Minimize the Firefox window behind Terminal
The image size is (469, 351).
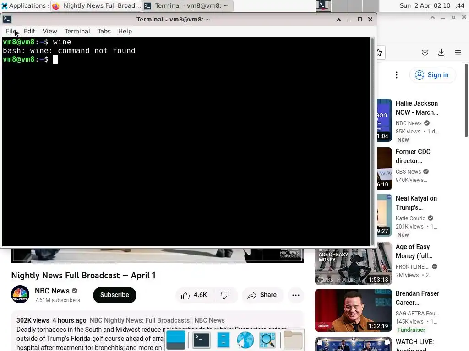[x=443, y=18]
